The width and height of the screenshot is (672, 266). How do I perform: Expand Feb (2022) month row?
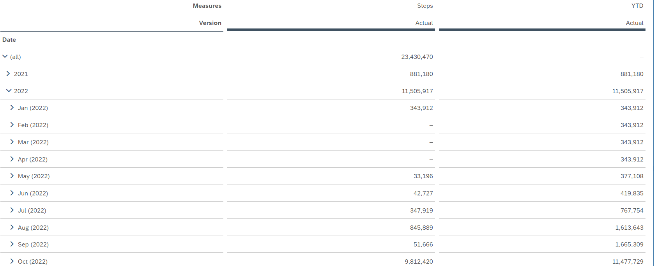coord(12,125)
